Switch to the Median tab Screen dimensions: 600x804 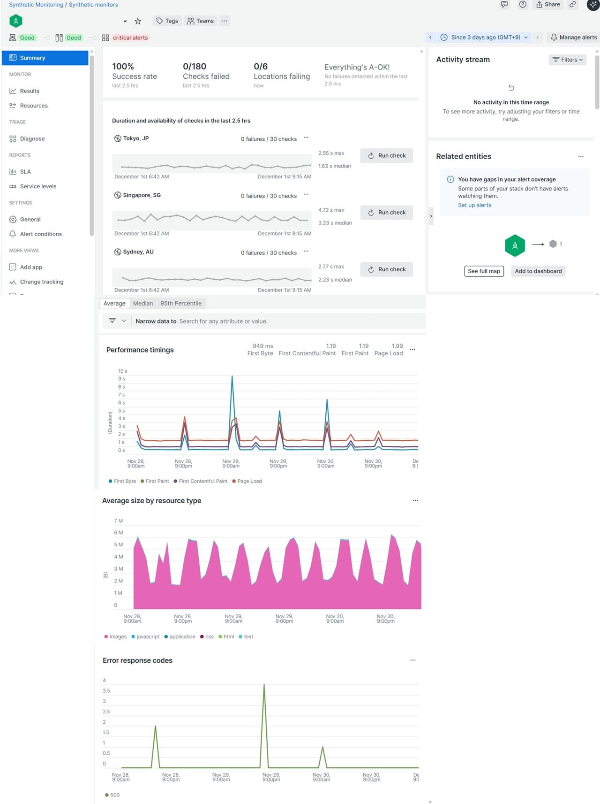[143, 304]
